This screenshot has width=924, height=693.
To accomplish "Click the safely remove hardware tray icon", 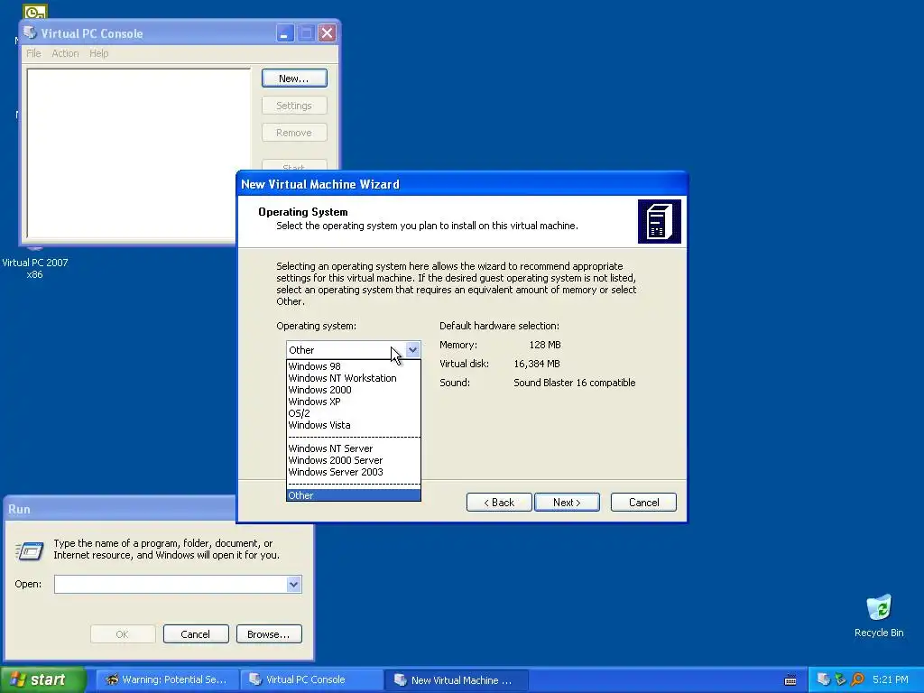I will click(840, 679).
